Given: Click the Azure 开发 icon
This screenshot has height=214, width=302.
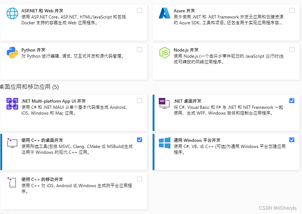Looking at the screenshot, I should [164, 13].
